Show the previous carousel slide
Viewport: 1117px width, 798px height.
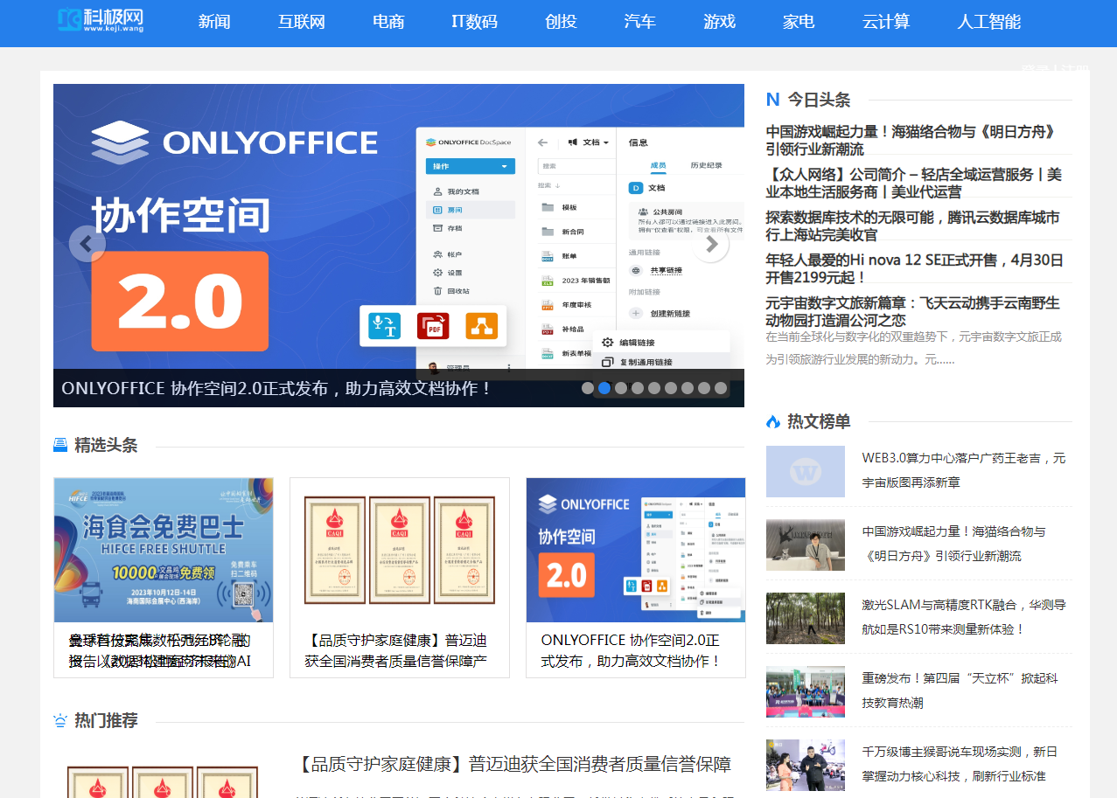87,245
